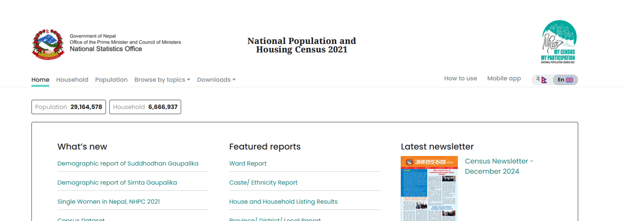Open the Mobile app link
This screenshot has width=626, height=221.
504,78
